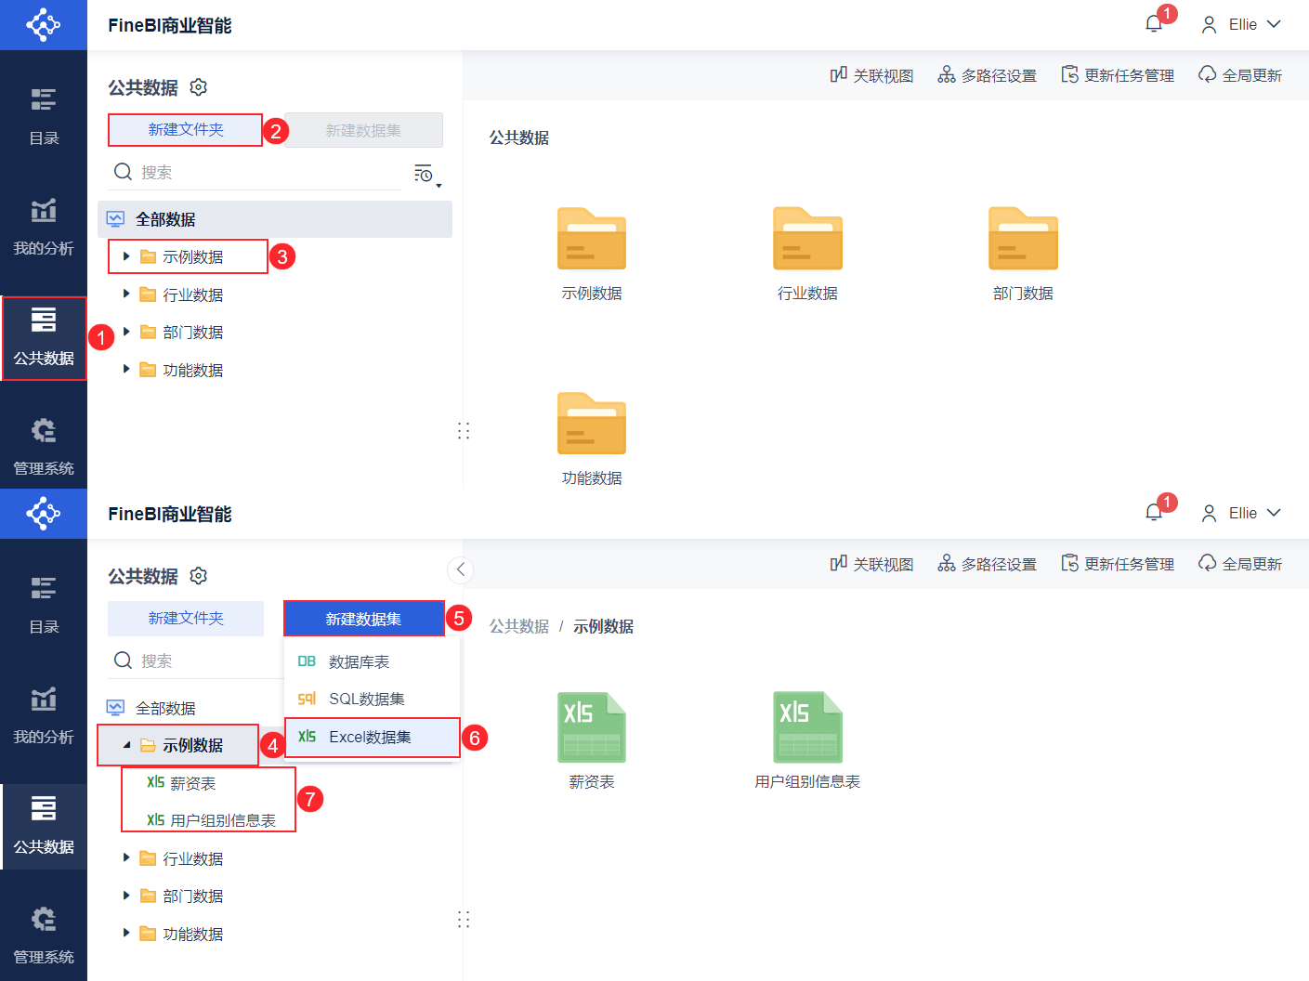Click the disabled 新建数据集 button in top panel
Viewport: 1309px width, 981px height.
pyautogui.click(x=363, y=130)
